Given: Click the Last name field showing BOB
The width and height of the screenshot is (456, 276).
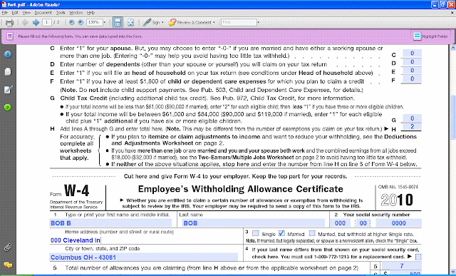Looking at the screenshot, I should pos(253,223).
